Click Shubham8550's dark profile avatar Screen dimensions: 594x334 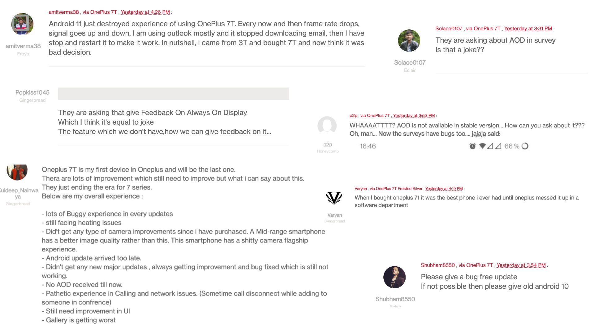(x=394, y=277)
